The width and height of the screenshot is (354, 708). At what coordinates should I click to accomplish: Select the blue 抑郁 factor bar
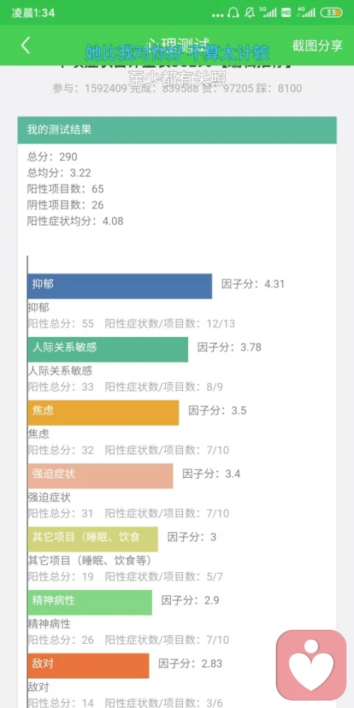pos(119,286)
